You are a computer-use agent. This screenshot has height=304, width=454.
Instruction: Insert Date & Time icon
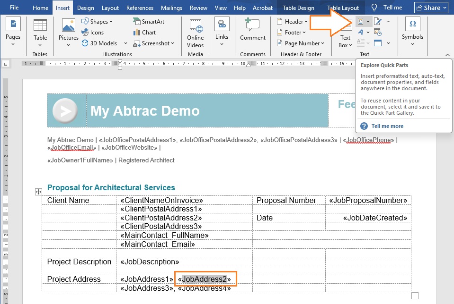pyautogui.click(x=377, y=33)
